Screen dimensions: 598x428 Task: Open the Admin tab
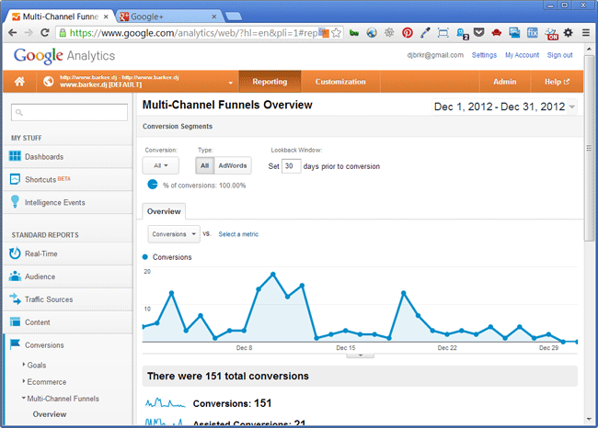click(x=504, y=82)
